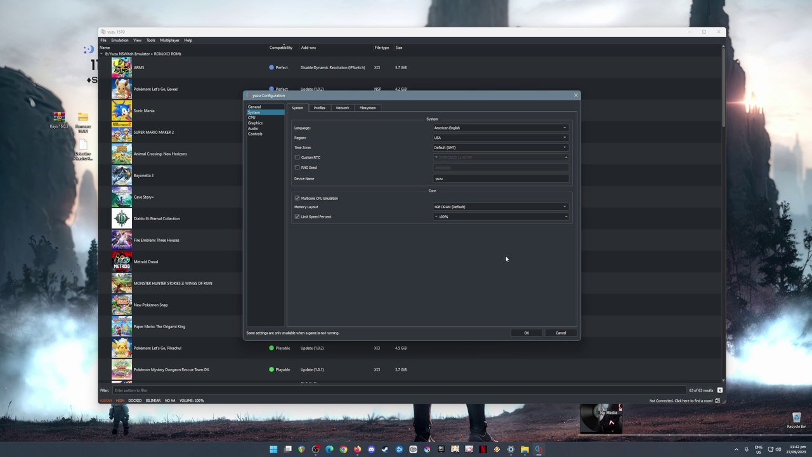Select the Sonic Mania cover art
Screen dimensions: 812x457
click(x=122, y=110)
